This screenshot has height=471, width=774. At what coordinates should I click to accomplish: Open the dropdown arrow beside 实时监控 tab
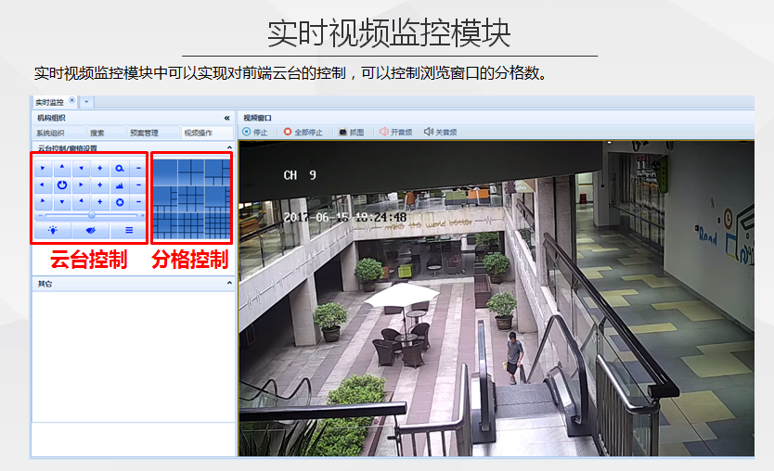coord(86,102)
